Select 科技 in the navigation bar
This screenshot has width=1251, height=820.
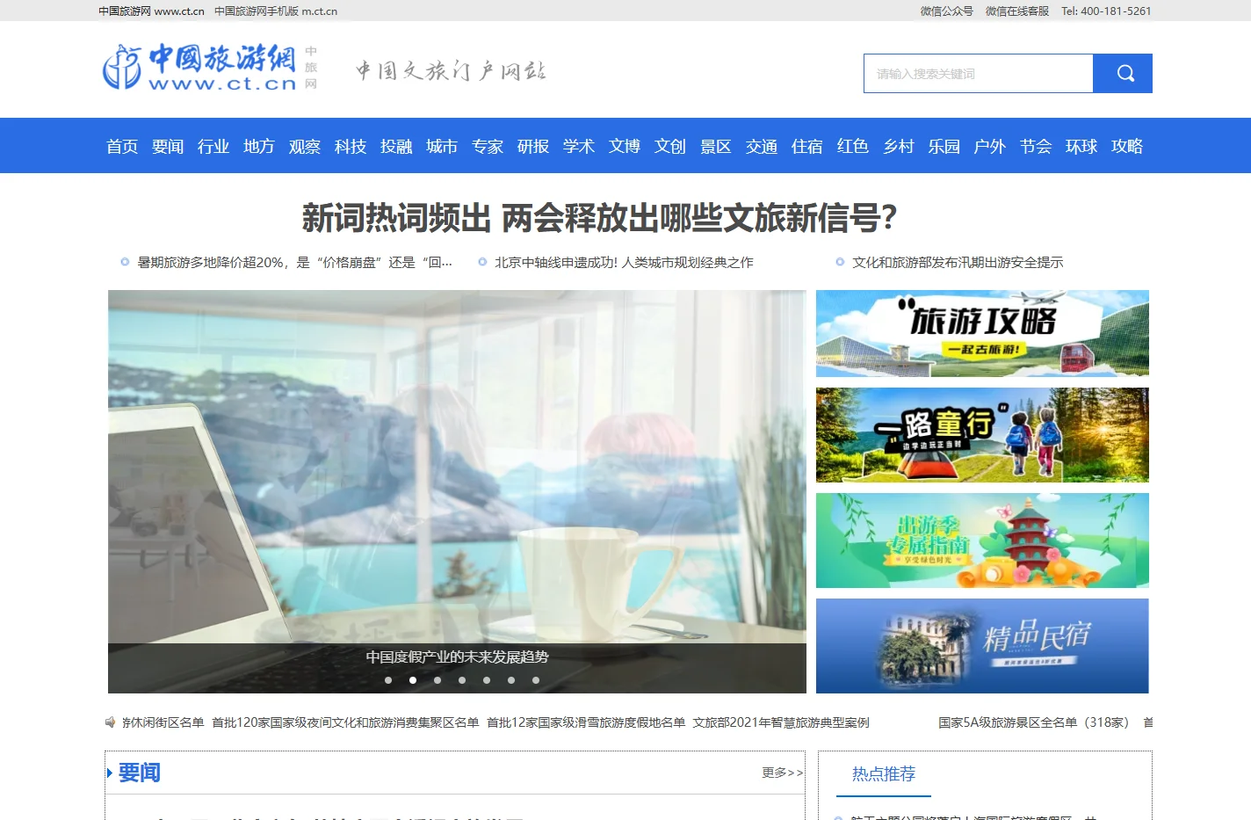pyautogui.click(x=351, y=147)
